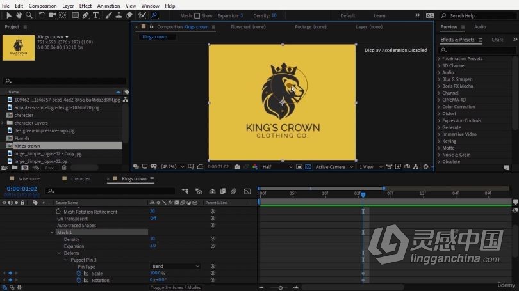Screen dimensions: 519x291
Task: Select the Pan Behind anchor point tool
Action: 62,15
